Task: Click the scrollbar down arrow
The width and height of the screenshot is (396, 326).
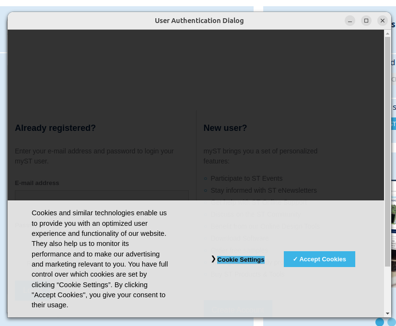Action: pyautogui.click(x=387, y=313)
